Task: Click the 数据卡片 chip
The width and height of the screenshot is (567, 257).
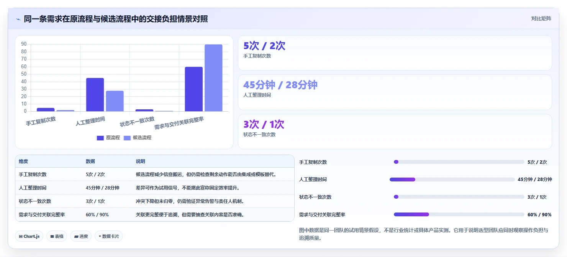Action: 109,236
